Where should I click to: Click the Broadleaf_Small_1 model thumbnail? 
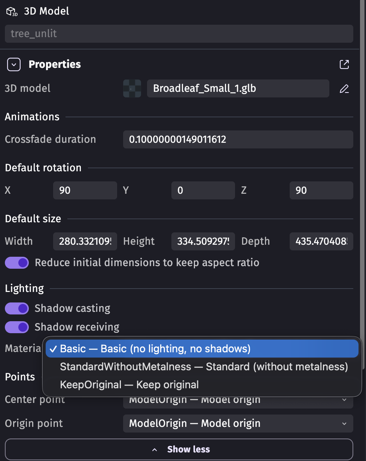[132, 89]
